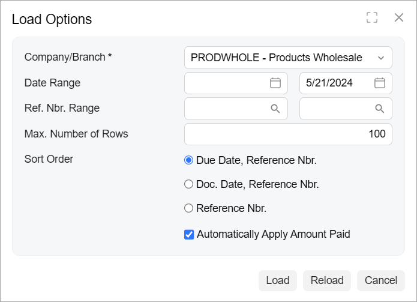Click search icon in first Ref. Nbr. field
417x302 pixels.
point(275,109)
